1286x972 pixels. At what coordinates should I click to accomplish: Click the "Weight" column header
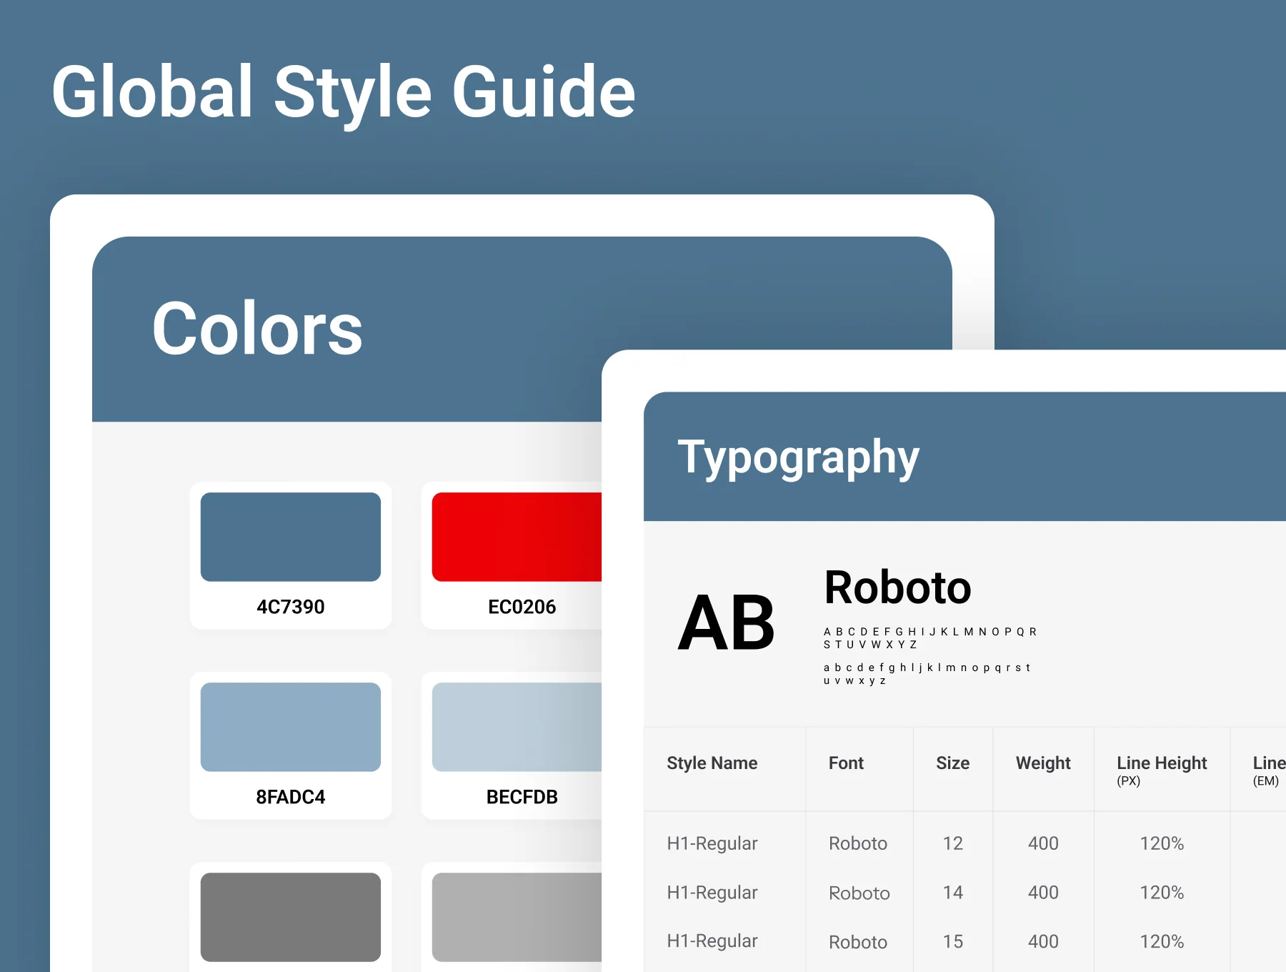click(x=1043, y=763)
